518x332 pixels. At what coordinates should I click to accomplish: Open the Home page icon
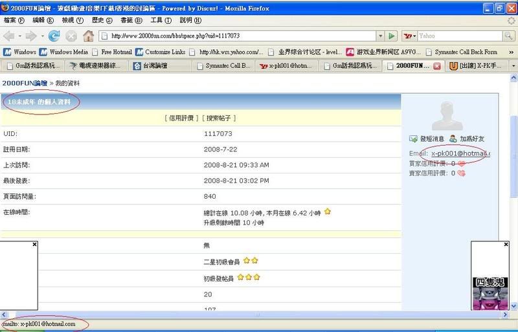[88, 36]
